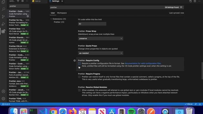
Task: Open the Manage gear in activity bar
Action: [x=3, y=98]
